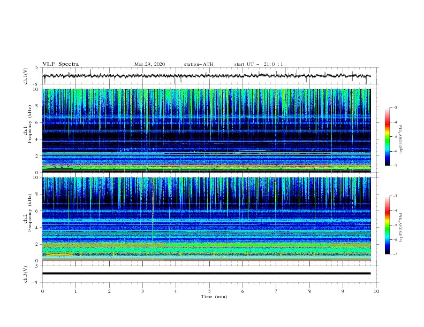The height and width of the screenshot is (327, 424).
Task: Click the upper color bar "-3" tick label
Action: (x=395, y=107)
